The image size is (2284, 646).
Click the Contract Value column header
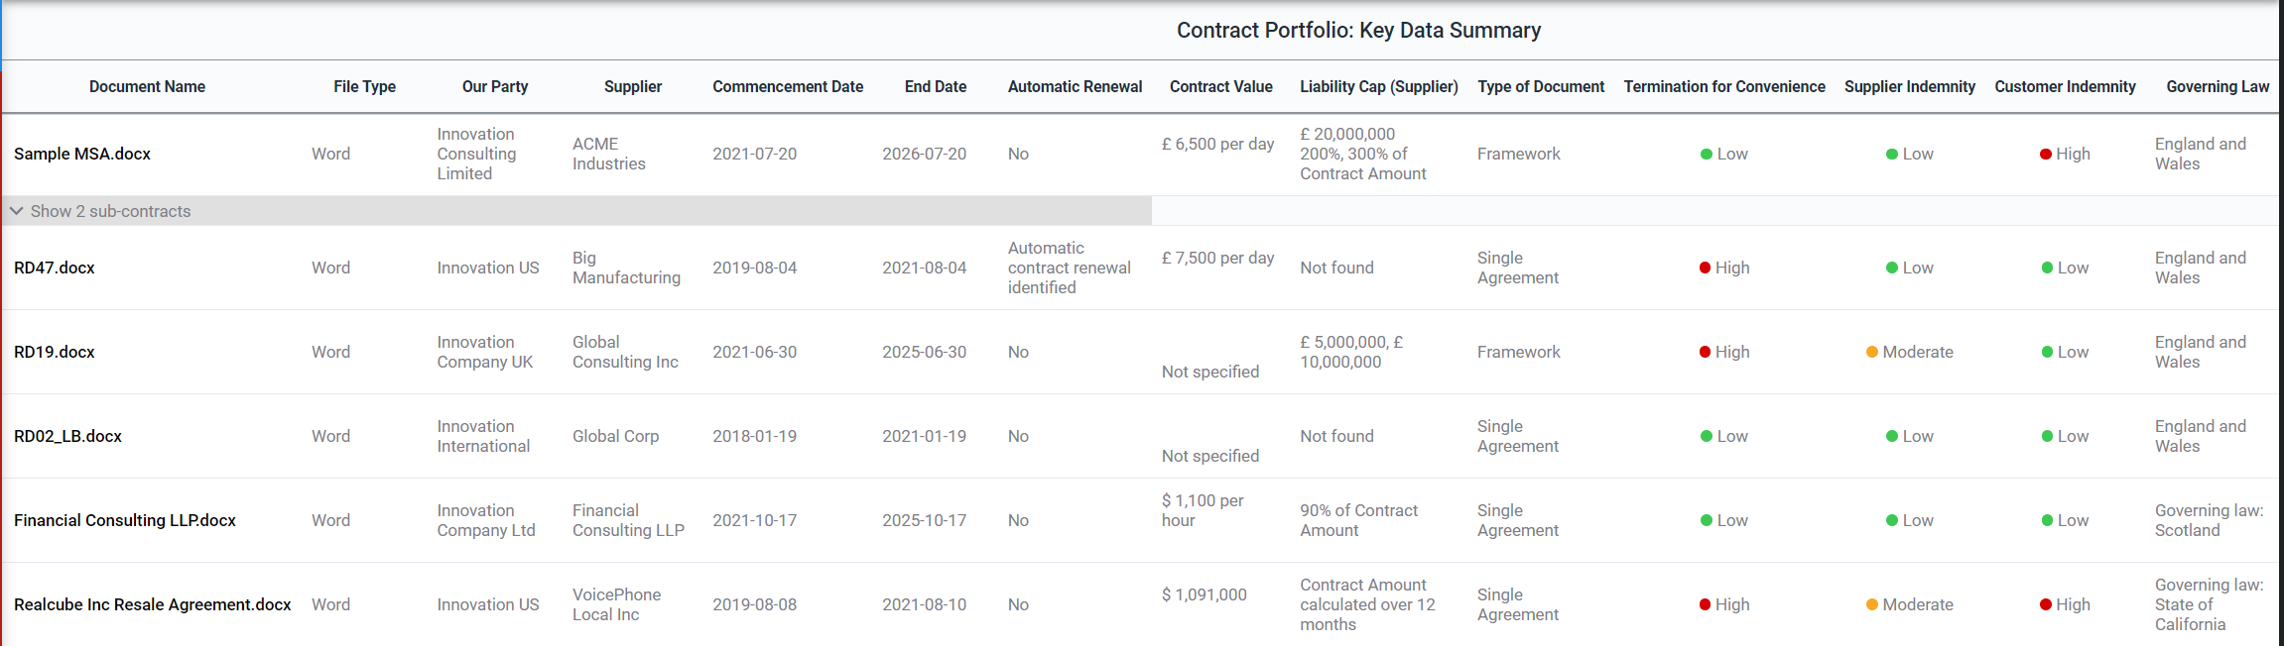click(1220, 87)
